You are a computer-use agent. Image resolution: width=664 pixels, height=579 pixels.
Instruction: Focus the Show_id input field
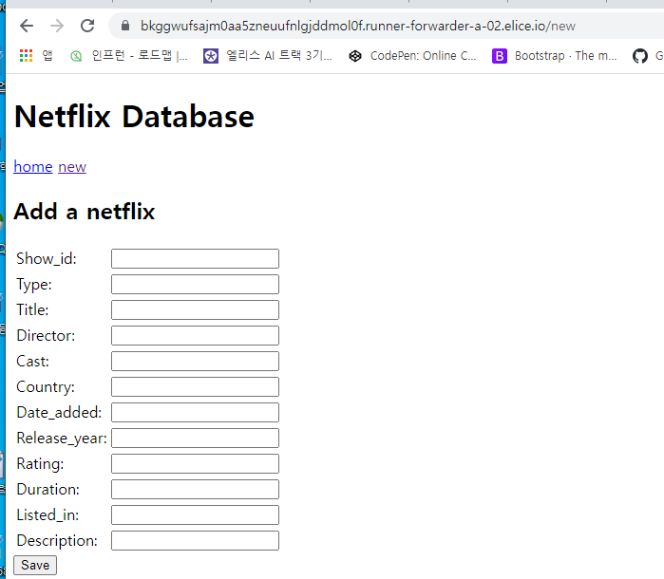[x=196, y=258]
